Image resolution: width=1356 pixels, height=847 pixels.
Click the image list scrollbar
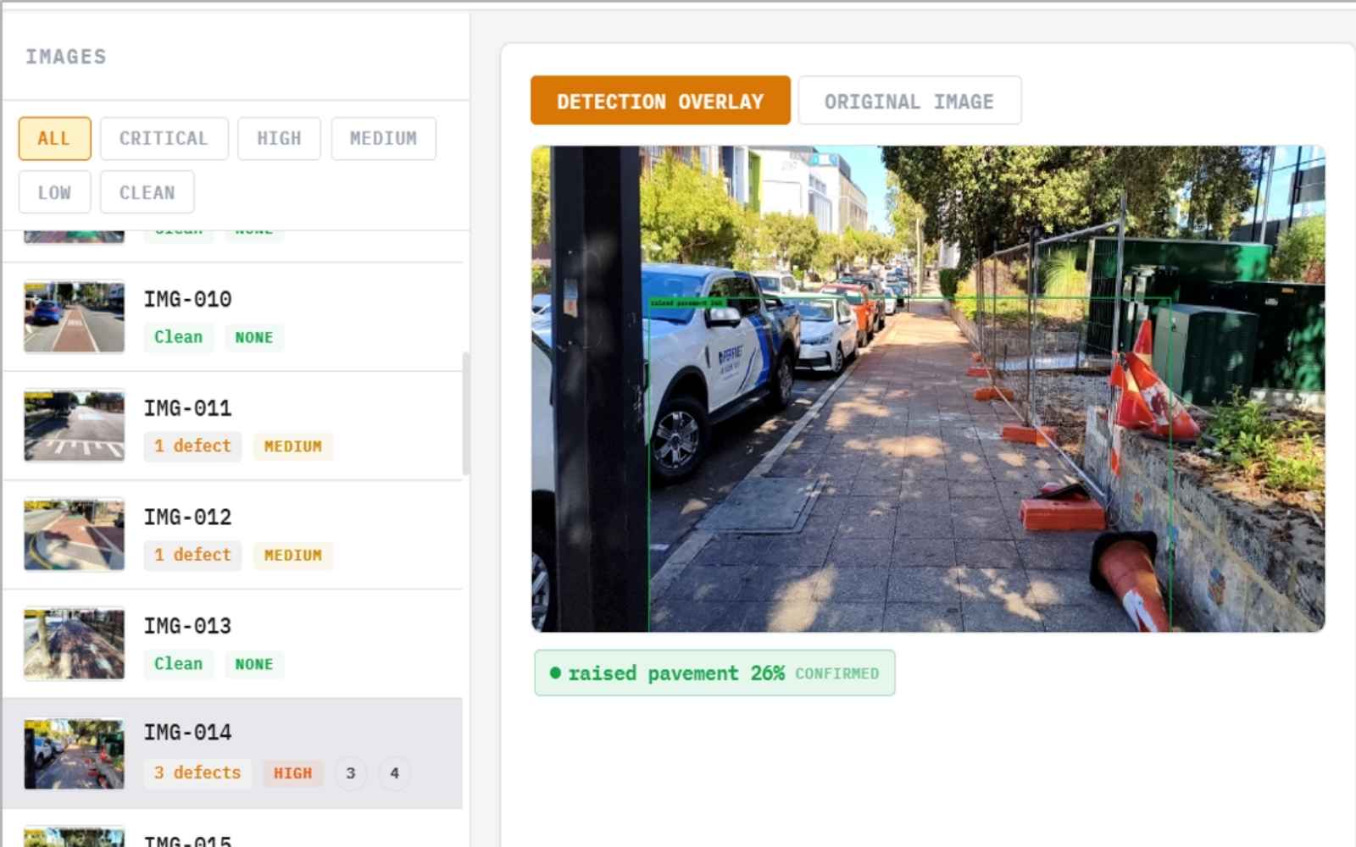465,413
